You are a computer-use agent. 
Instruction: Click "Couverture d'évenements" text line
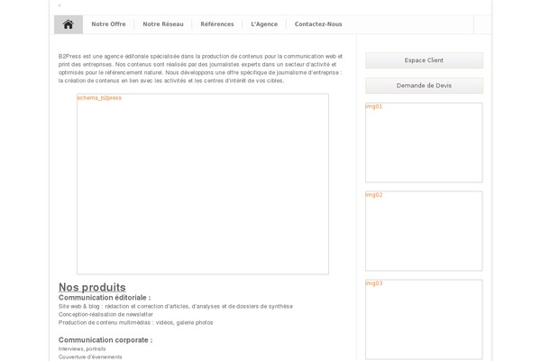click(x=90, y=357)
